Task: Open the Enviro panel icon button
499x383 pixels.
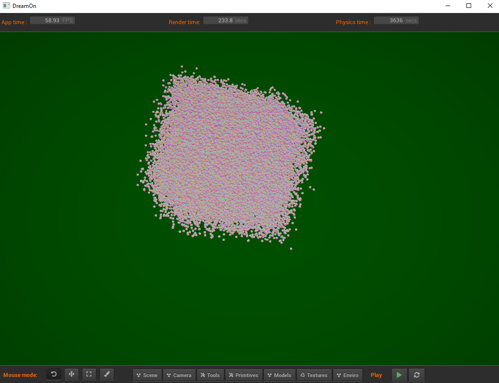Action: click(x=348, y=375)
